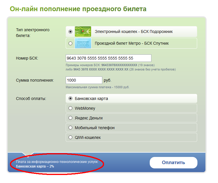Screen dimensions: 218x183
Task: Click the Сумма пополнения label
Action: point(35,80)
